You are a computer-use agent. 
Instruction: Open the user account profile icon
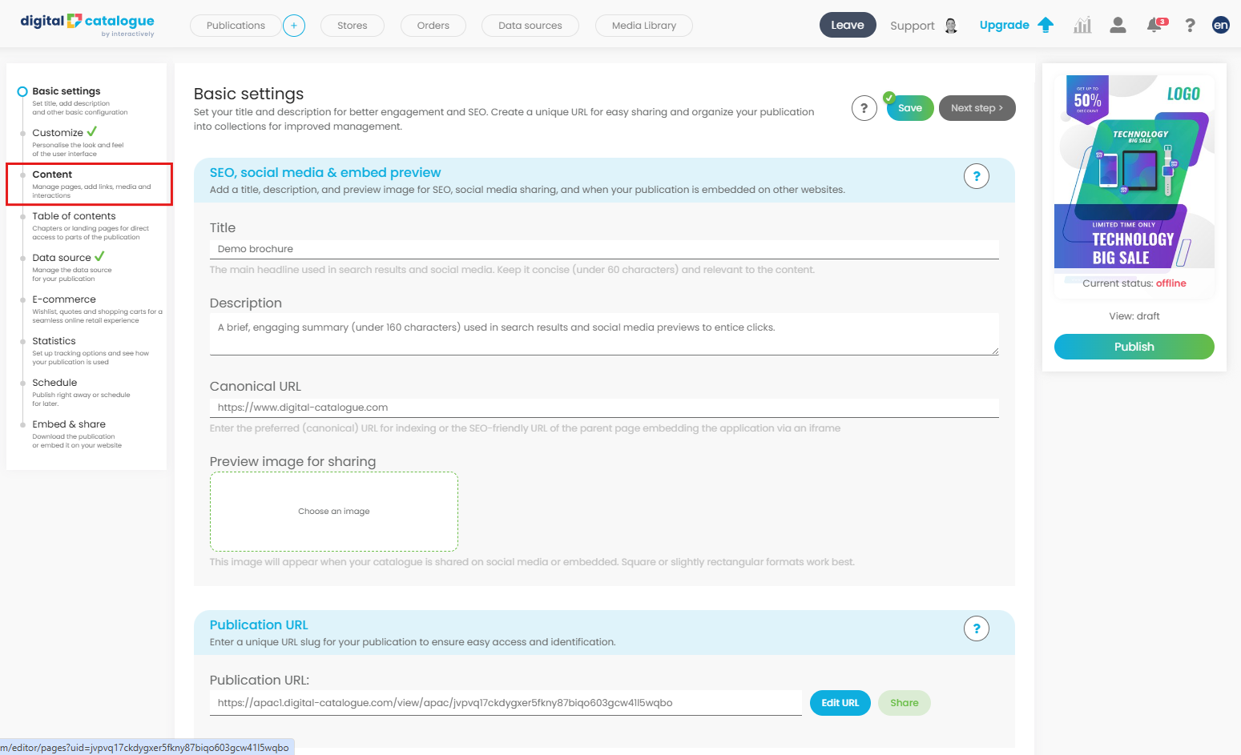[x=1118, y=25]
